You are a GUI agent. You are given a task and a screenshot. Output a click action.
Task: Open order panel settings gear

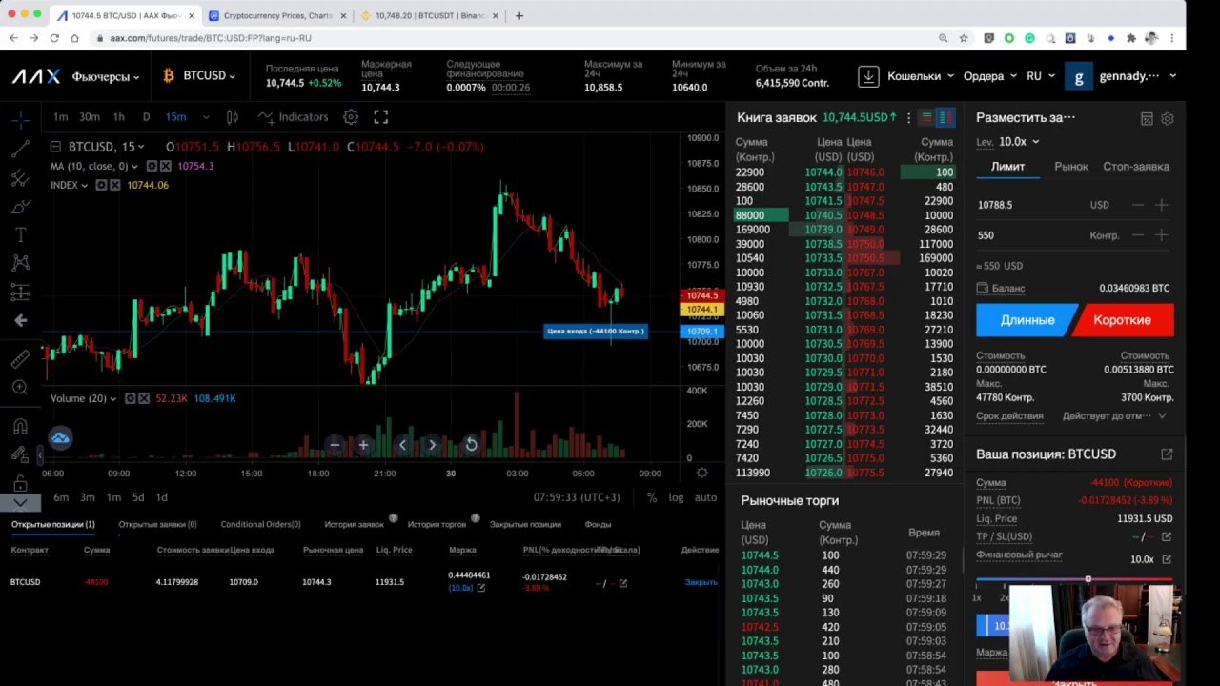(1168, 119)
